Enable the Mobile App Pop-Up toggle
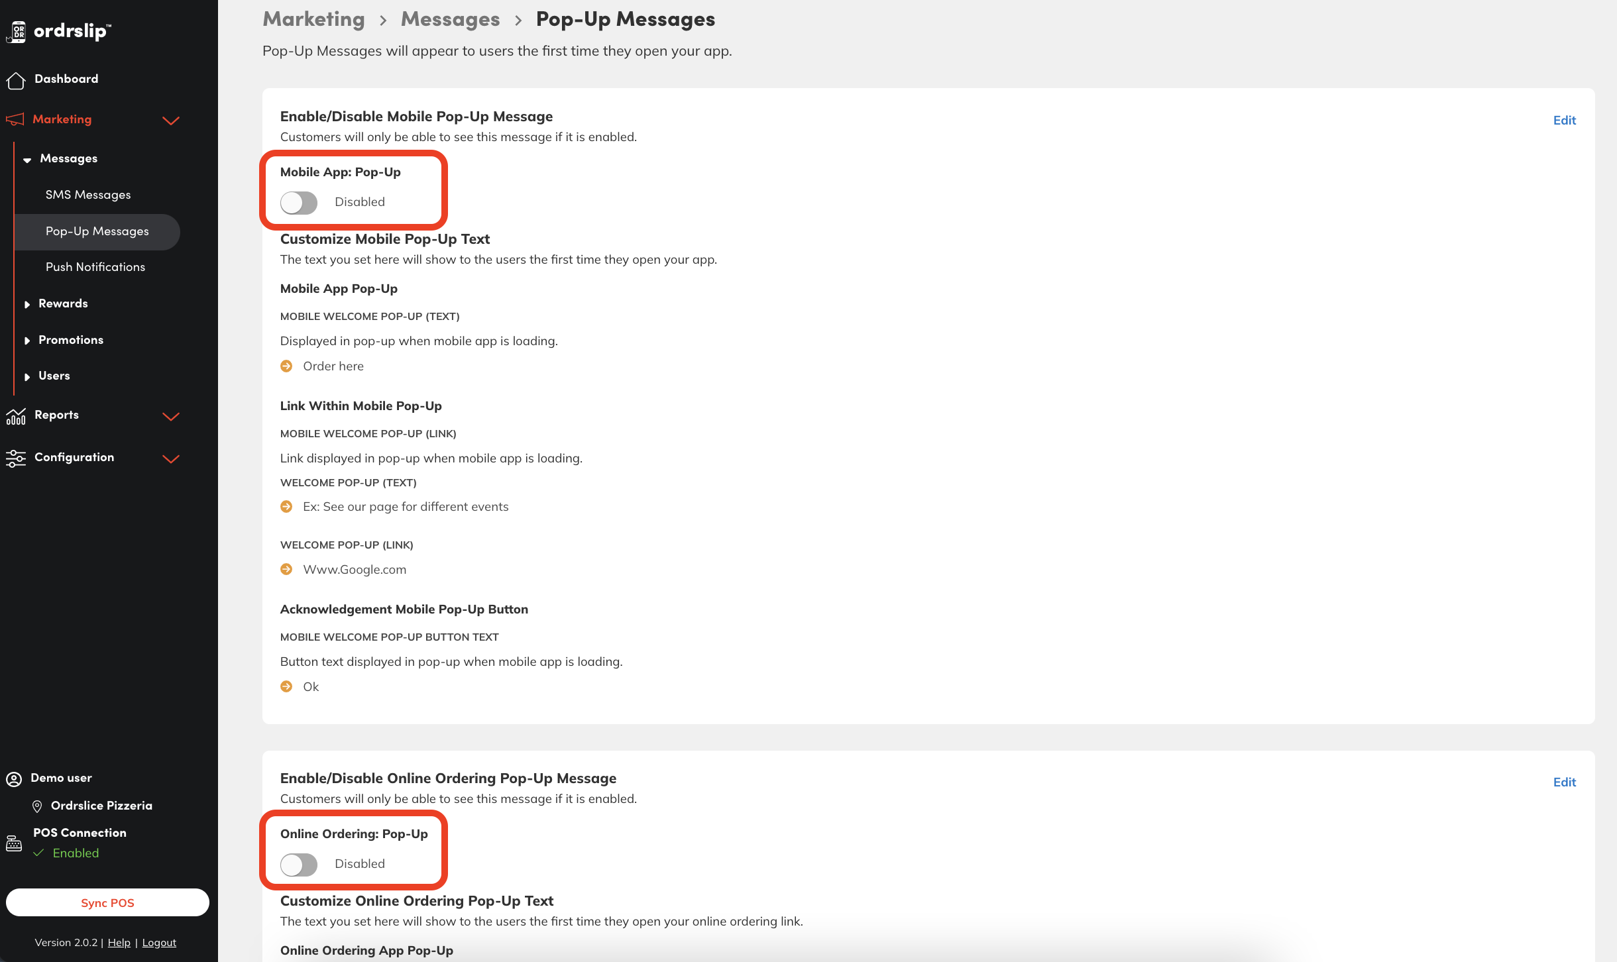Screen dimensions: 1617x962 (x=299, y=203)
